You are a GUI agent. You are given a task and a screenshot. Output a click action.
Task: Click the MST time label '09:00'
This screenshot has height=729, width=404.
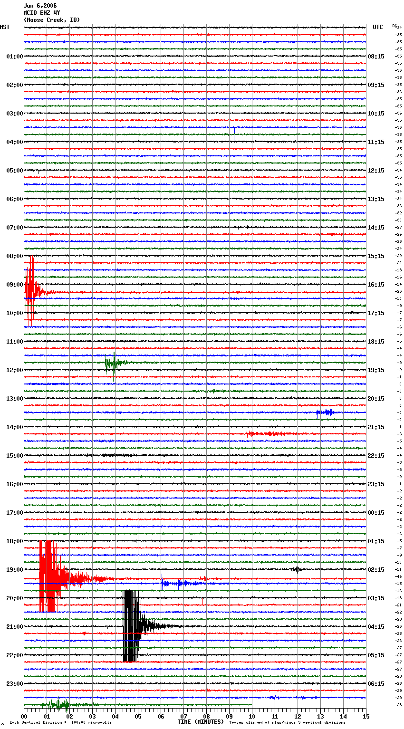pyautogui.click(x=15, y=285)
